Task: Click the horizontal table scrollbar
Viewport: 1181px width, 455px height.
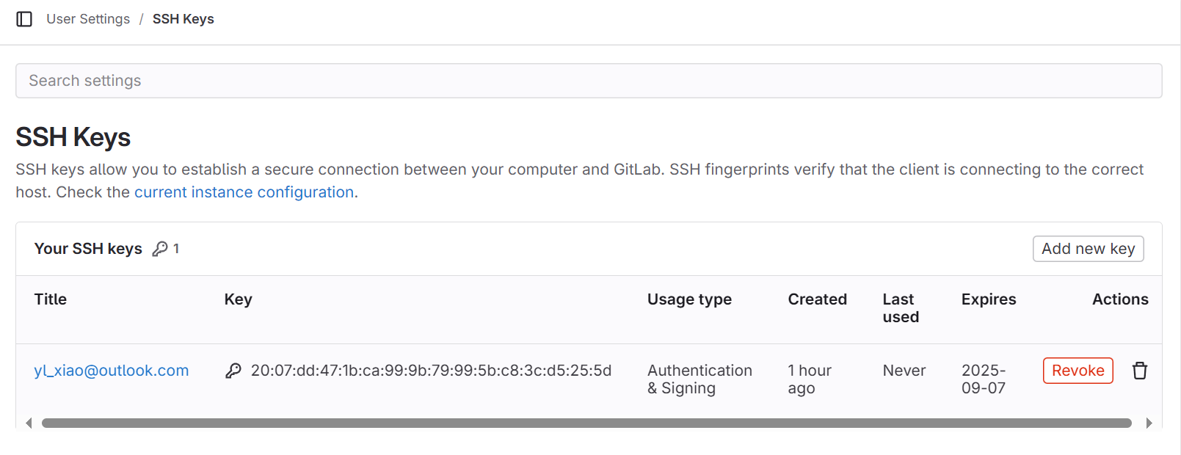Action: coord(586,423)
